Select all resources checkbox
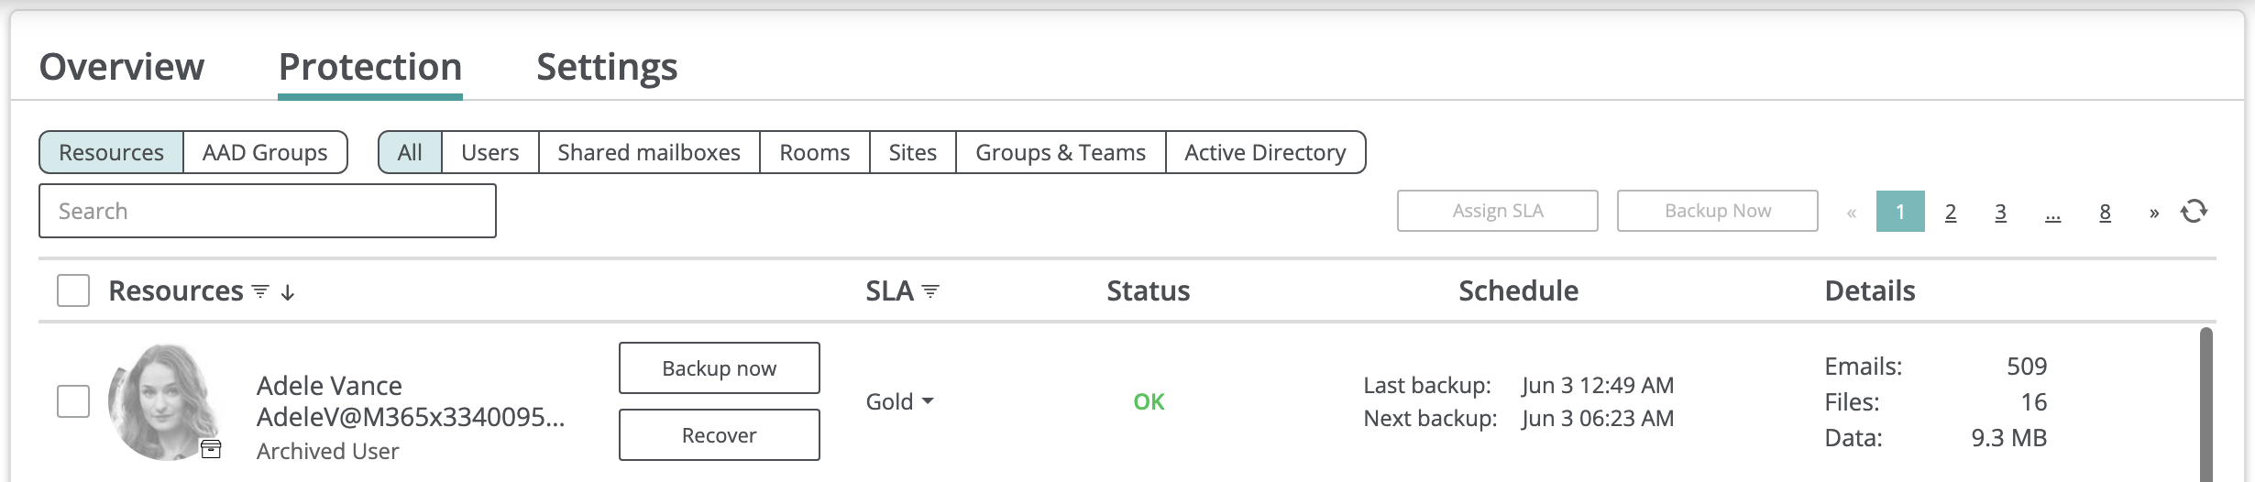This screenshot has width=2255, height=482. coord(73,290)
